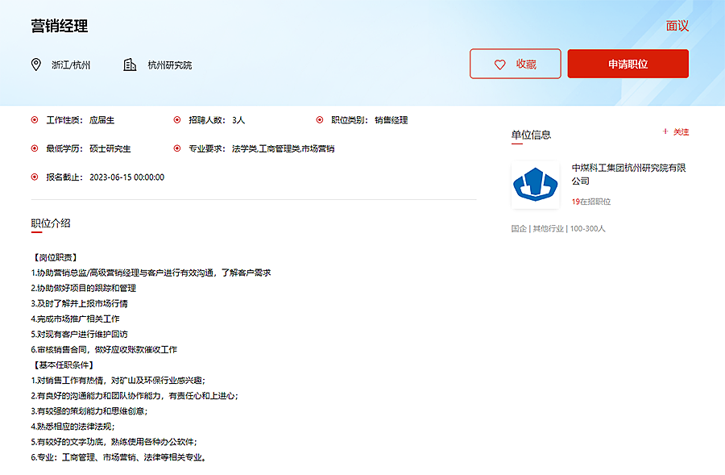The width and height of the screenshot is (725, 475).
Task: Click the building icon beside 杭州研究院
Action: [130, 65]
